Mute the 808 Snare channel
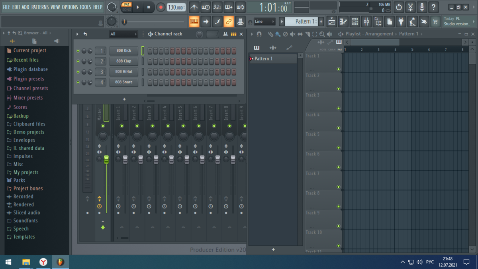 [x=78, y=82]
